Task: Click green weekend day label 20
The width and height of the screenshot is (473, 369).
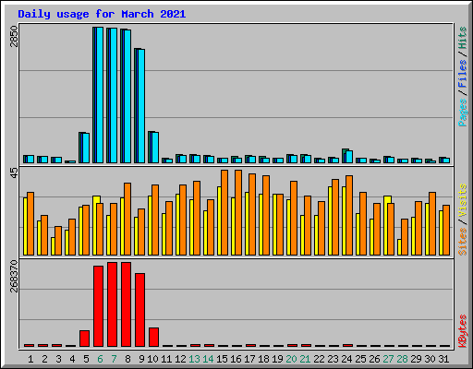Action: 291,359
